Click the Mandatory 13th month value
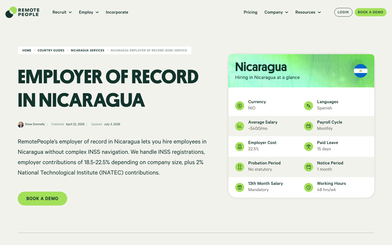Viewport: 392px width, 245px height. tap(258, 190)
